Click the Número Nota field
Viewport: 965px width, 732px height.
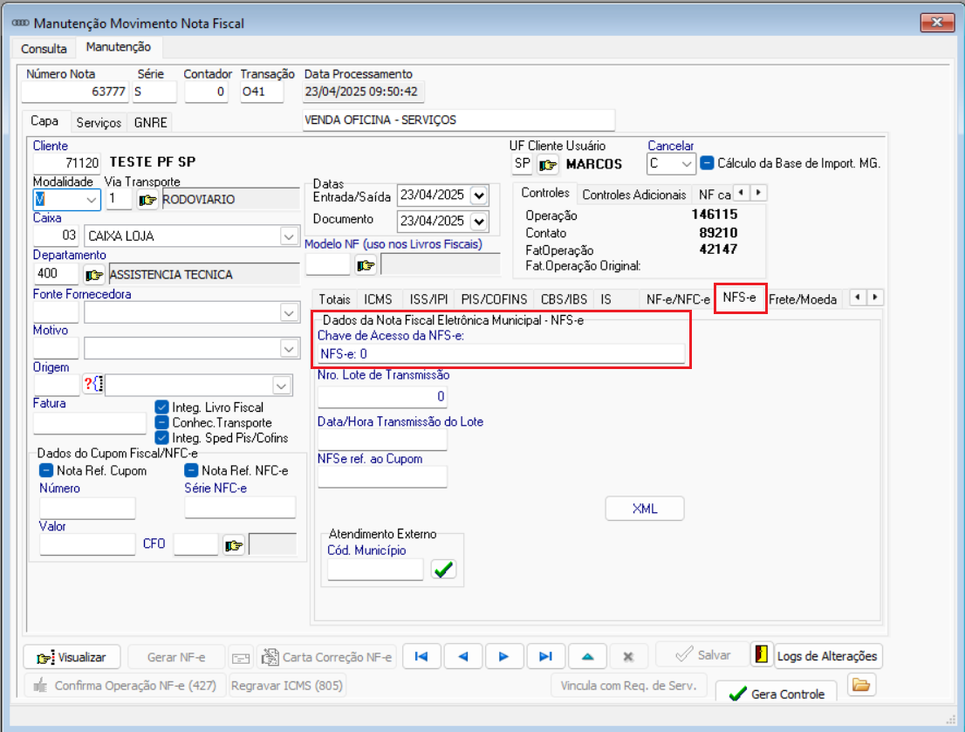[x=75, y=92]
